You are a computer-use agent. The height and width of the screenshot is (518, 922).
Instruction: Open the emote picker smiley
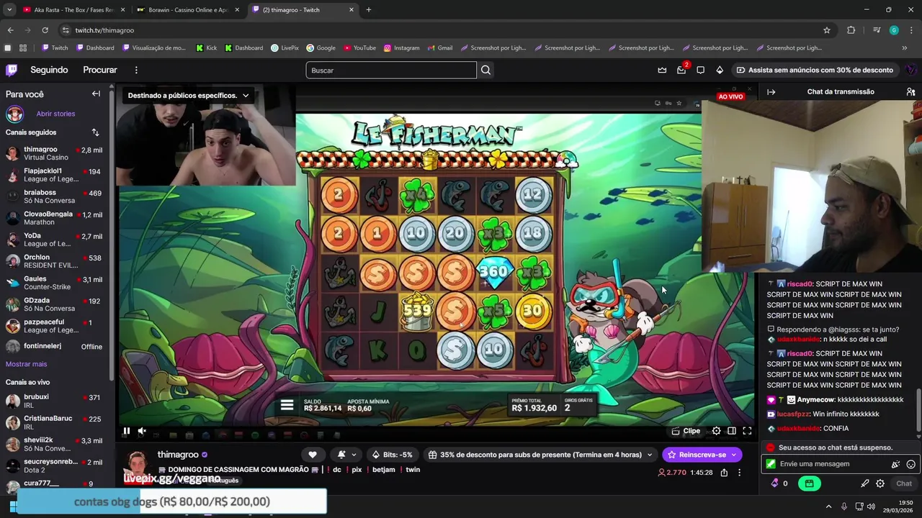click(910, 464)
